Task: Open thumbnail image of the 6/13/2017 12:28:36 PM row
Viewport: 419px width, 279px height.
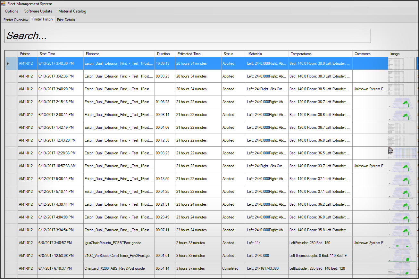Action: [x=402, y=153]
